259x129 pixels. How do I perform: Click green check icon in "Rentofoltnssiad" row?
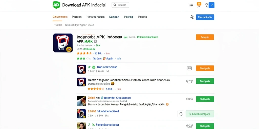(x=89, y=67)
